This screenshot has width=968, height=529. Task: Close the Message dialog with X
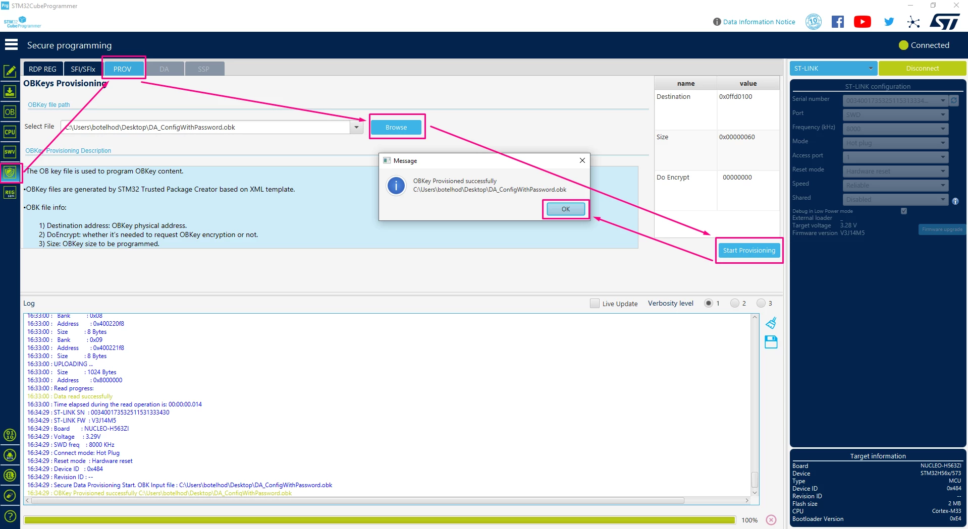coord(582,160)
